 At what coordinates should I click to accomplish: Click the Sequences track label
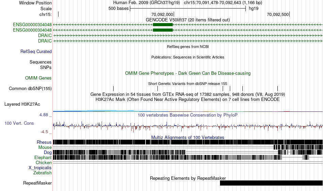click(x=40, y=62)
